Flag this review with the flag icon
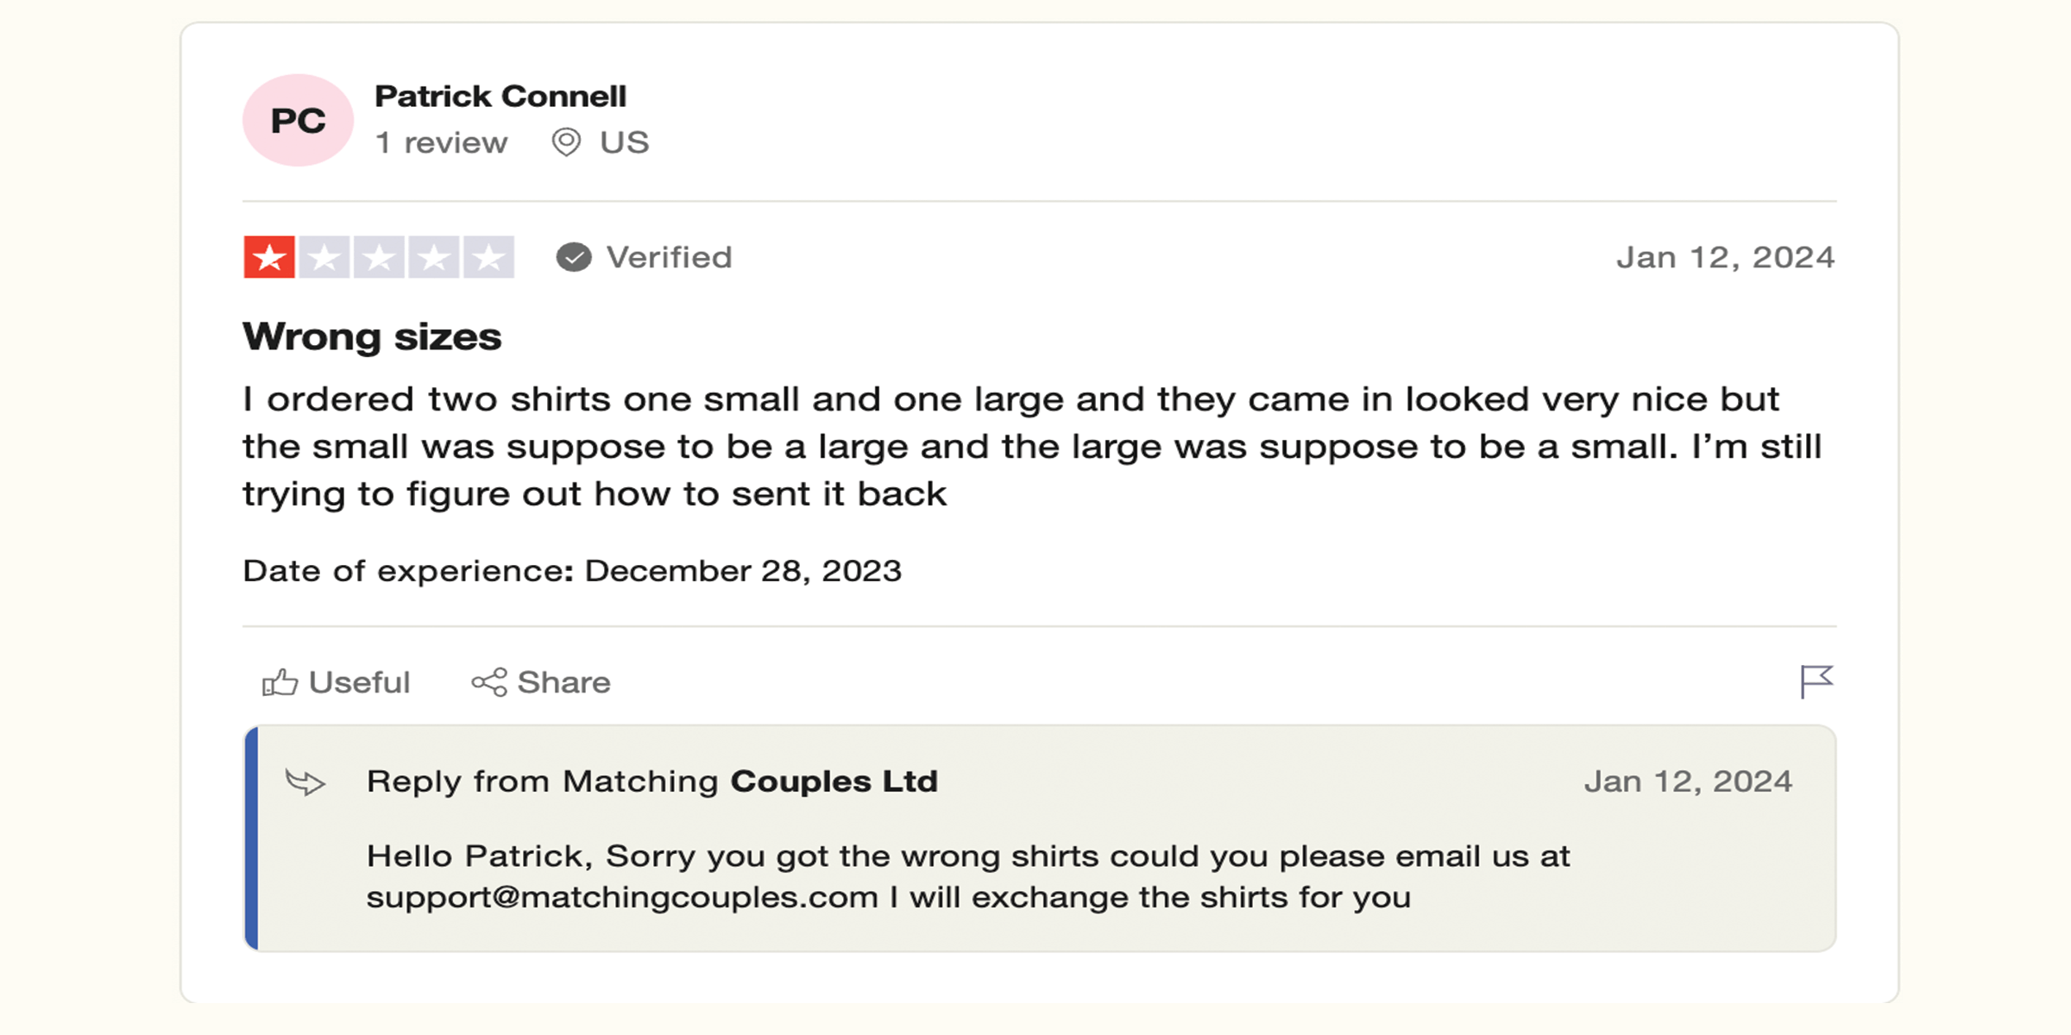Viewport: 2071px width, 1035px height. (1816, 681)
